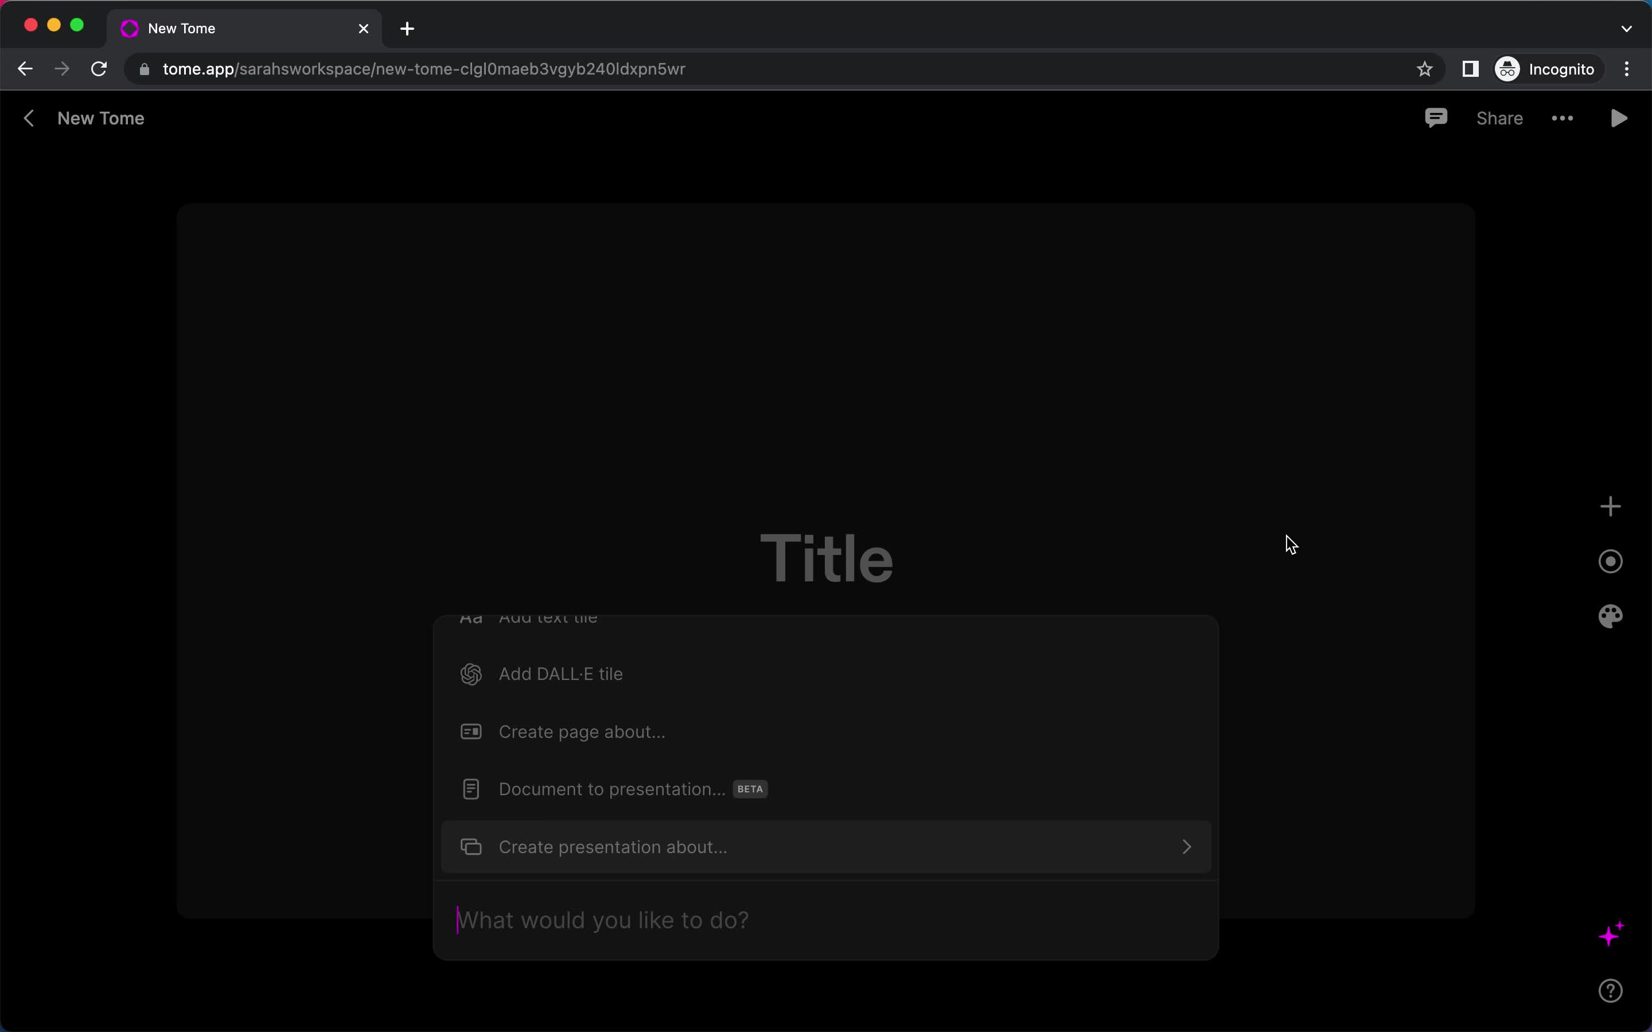
Task: Close the New Tome browser tab
Action: point(363,29)
